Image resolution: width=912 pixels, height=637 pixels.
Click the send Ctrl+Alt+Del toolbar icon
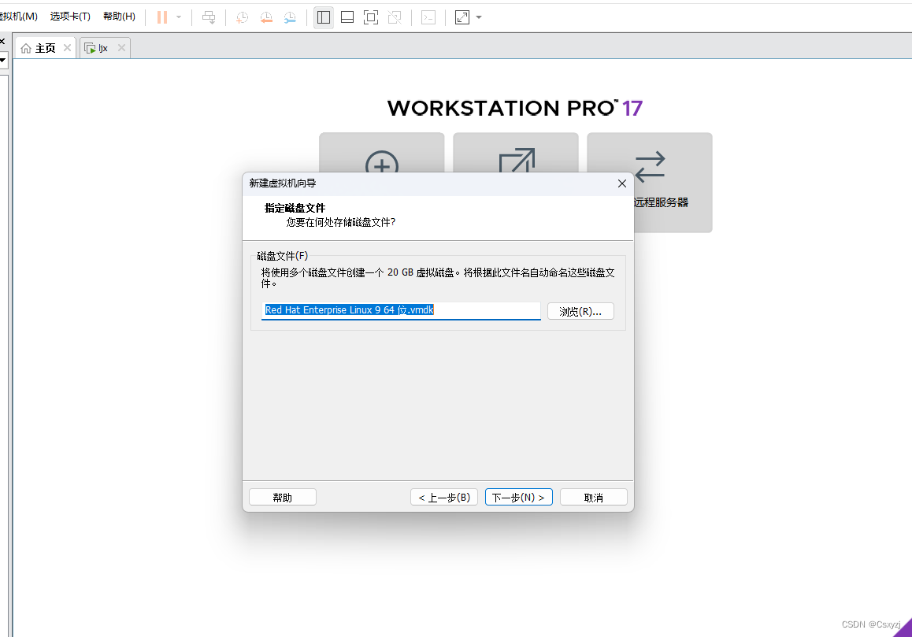pyautogui.click(x=209, y=17)
